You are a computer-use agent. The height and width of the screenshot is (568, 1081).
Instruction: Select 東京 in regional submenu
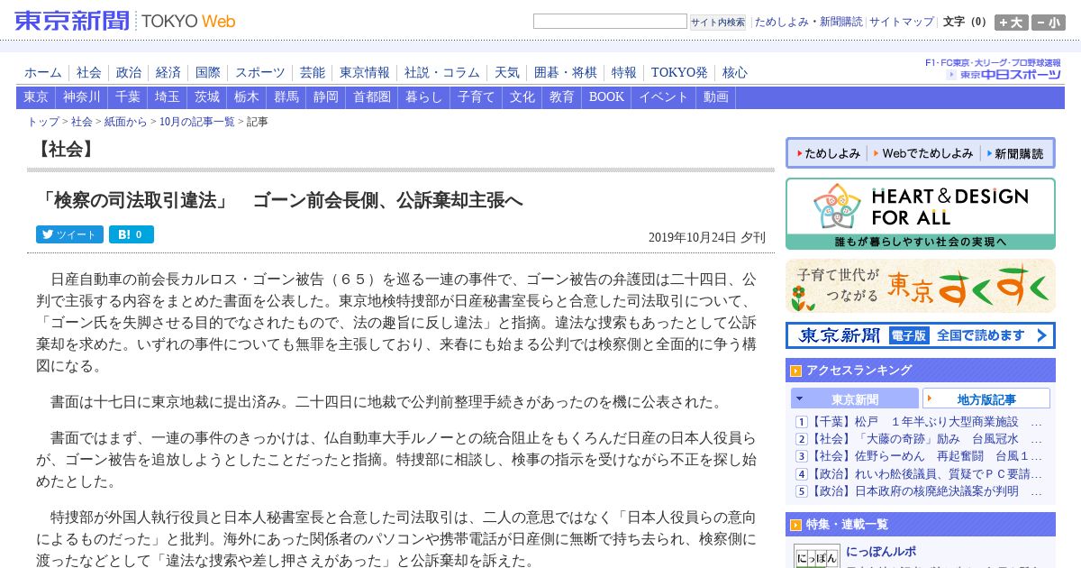36,97
